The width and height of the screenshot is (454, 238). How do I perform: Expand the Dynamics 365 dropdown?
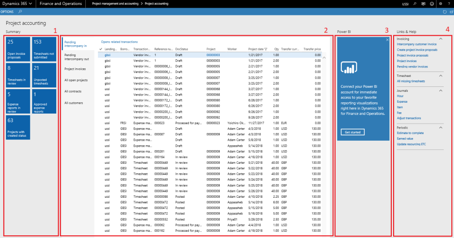[30, 4]
